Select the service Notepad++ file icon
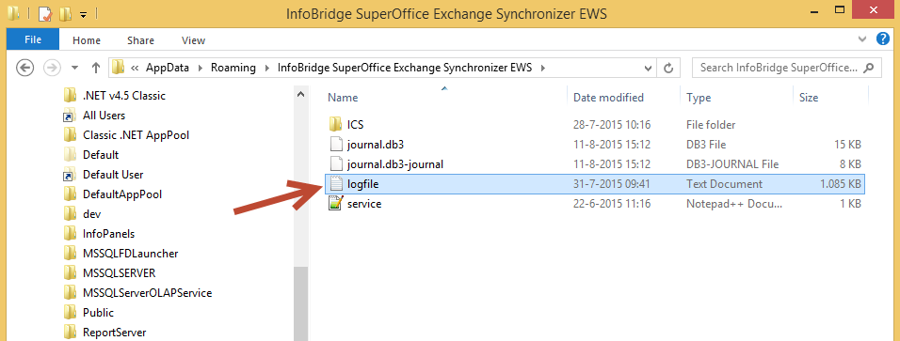The image size is (900, 341). coord(336,204)
